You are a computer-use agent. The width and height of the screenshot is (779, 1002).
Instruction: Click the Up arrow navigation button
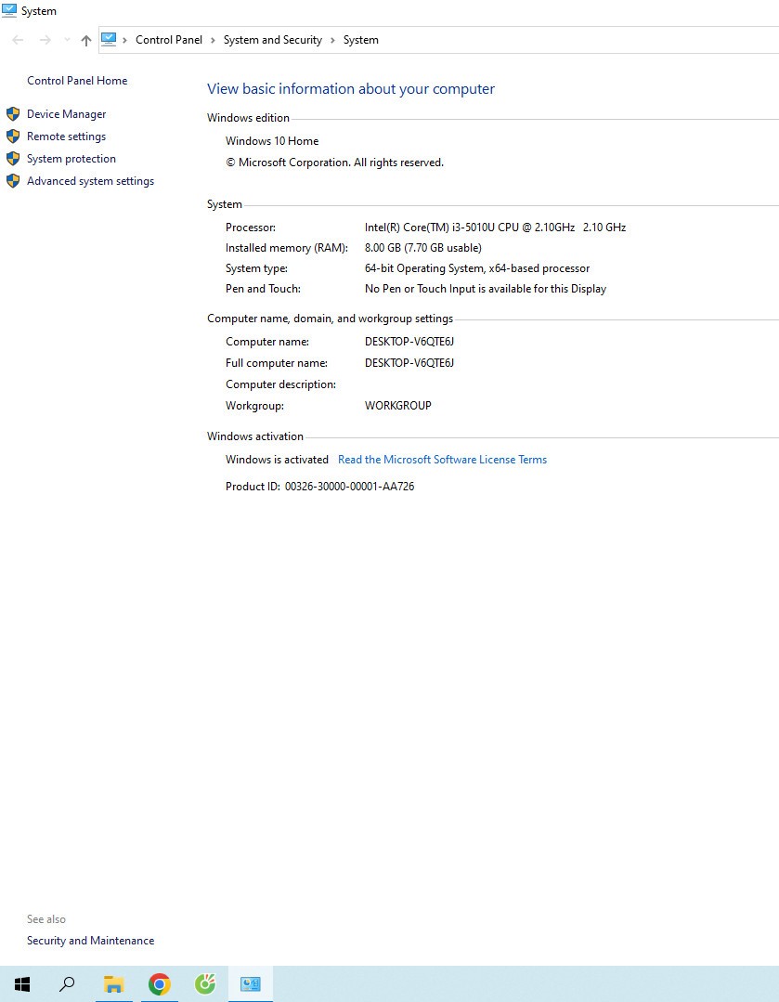[86, 40]
